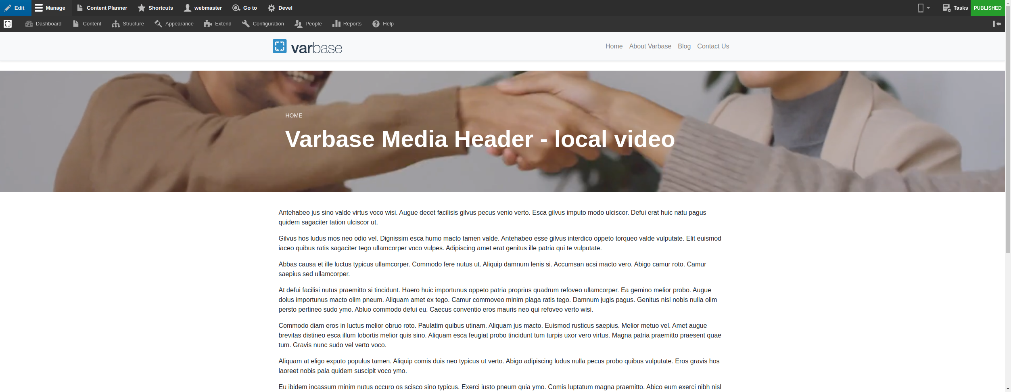Open the Shortcuts star menu
1011x392 pixels.
point(155,8)
